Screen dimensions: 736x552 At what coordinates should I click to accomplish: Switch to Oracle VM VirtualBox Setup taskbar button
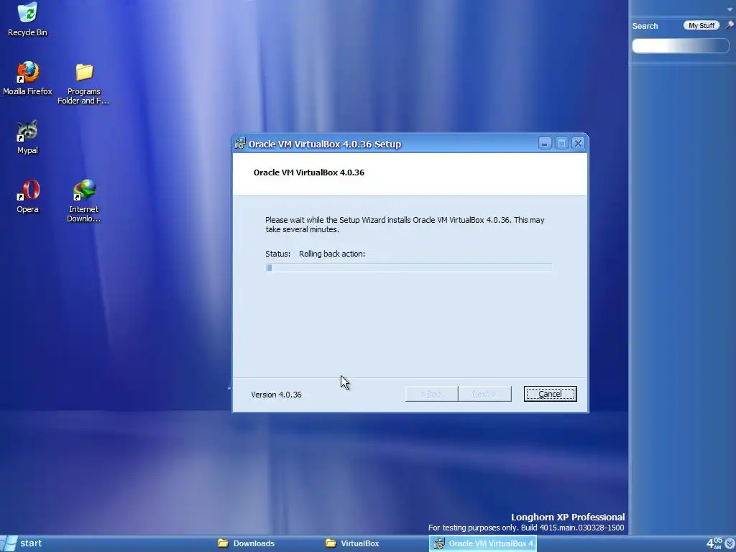pyautogui.click(x=482, y=543)
